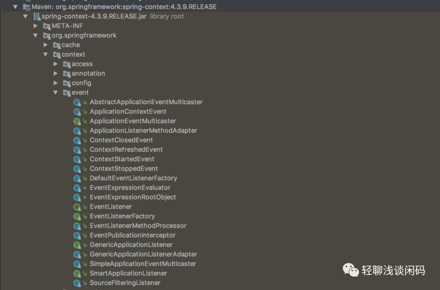Collapse spring-context-4.3.9.RELEASE.jar node

coord(26,16)
